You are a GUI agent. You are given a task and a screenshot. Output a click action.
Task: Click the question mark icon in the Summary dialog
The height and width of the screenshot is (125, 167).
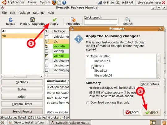point(78,39)
